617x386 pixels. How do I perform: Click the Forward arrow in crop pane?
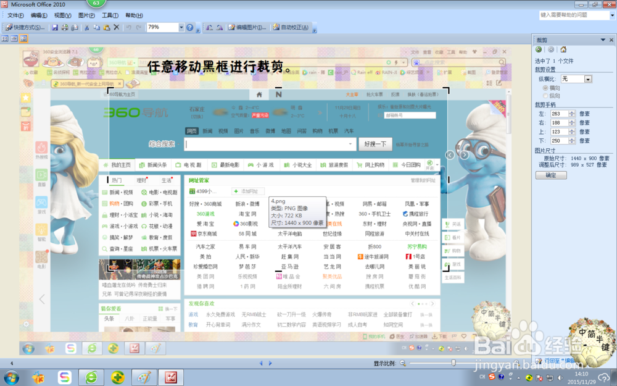pos(551,49)
